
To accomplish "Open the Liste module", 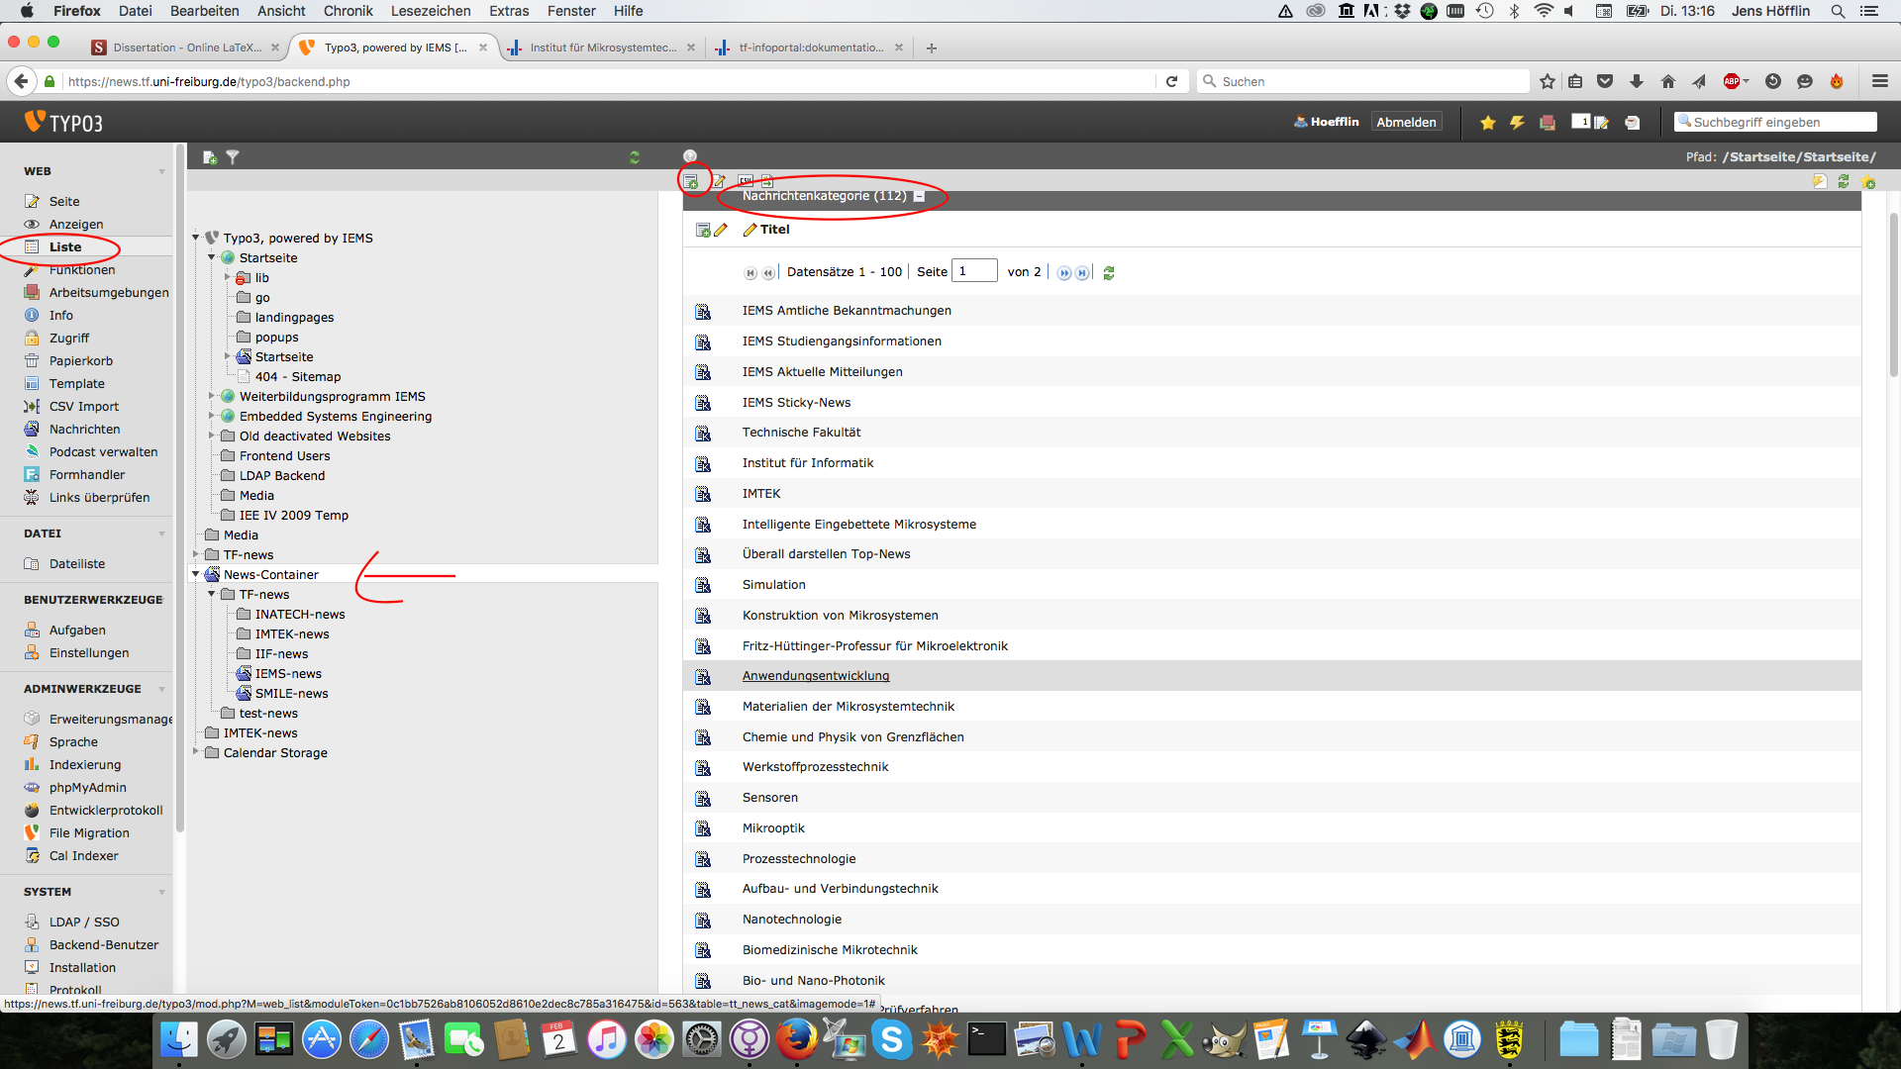I will pyautogui.click(x=65, y=247).
